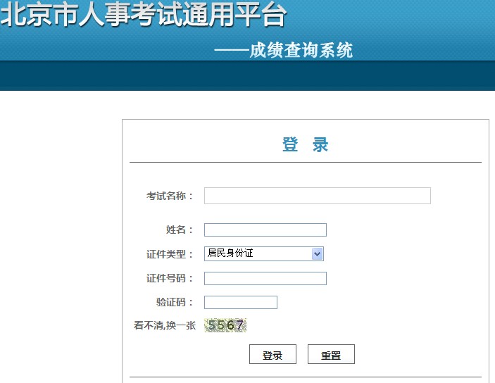Screen dimensions: 495x383
Task: Click the 看不清,换一张 refresh link
Action: pos(165,326)
